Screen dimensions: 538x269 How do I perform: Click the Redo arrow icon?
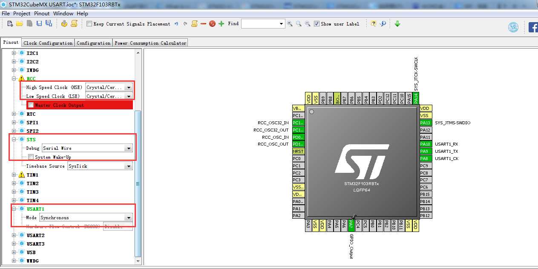point(185,24)
